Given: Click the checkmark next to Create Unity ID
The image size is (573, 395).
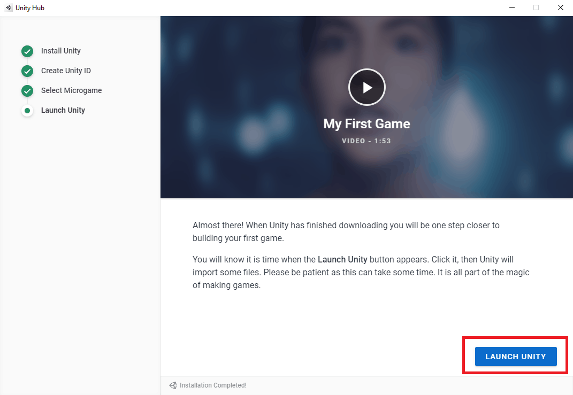Looking at the screenshot, I should click(x=27, y=71).
